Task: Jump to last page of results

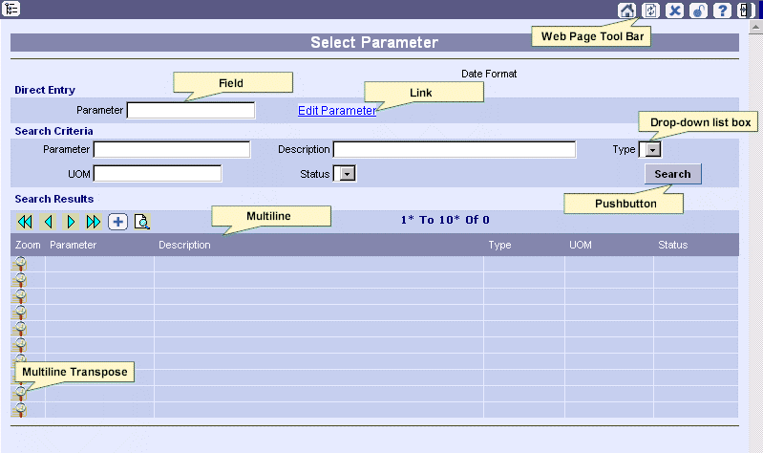Action: 94,222
